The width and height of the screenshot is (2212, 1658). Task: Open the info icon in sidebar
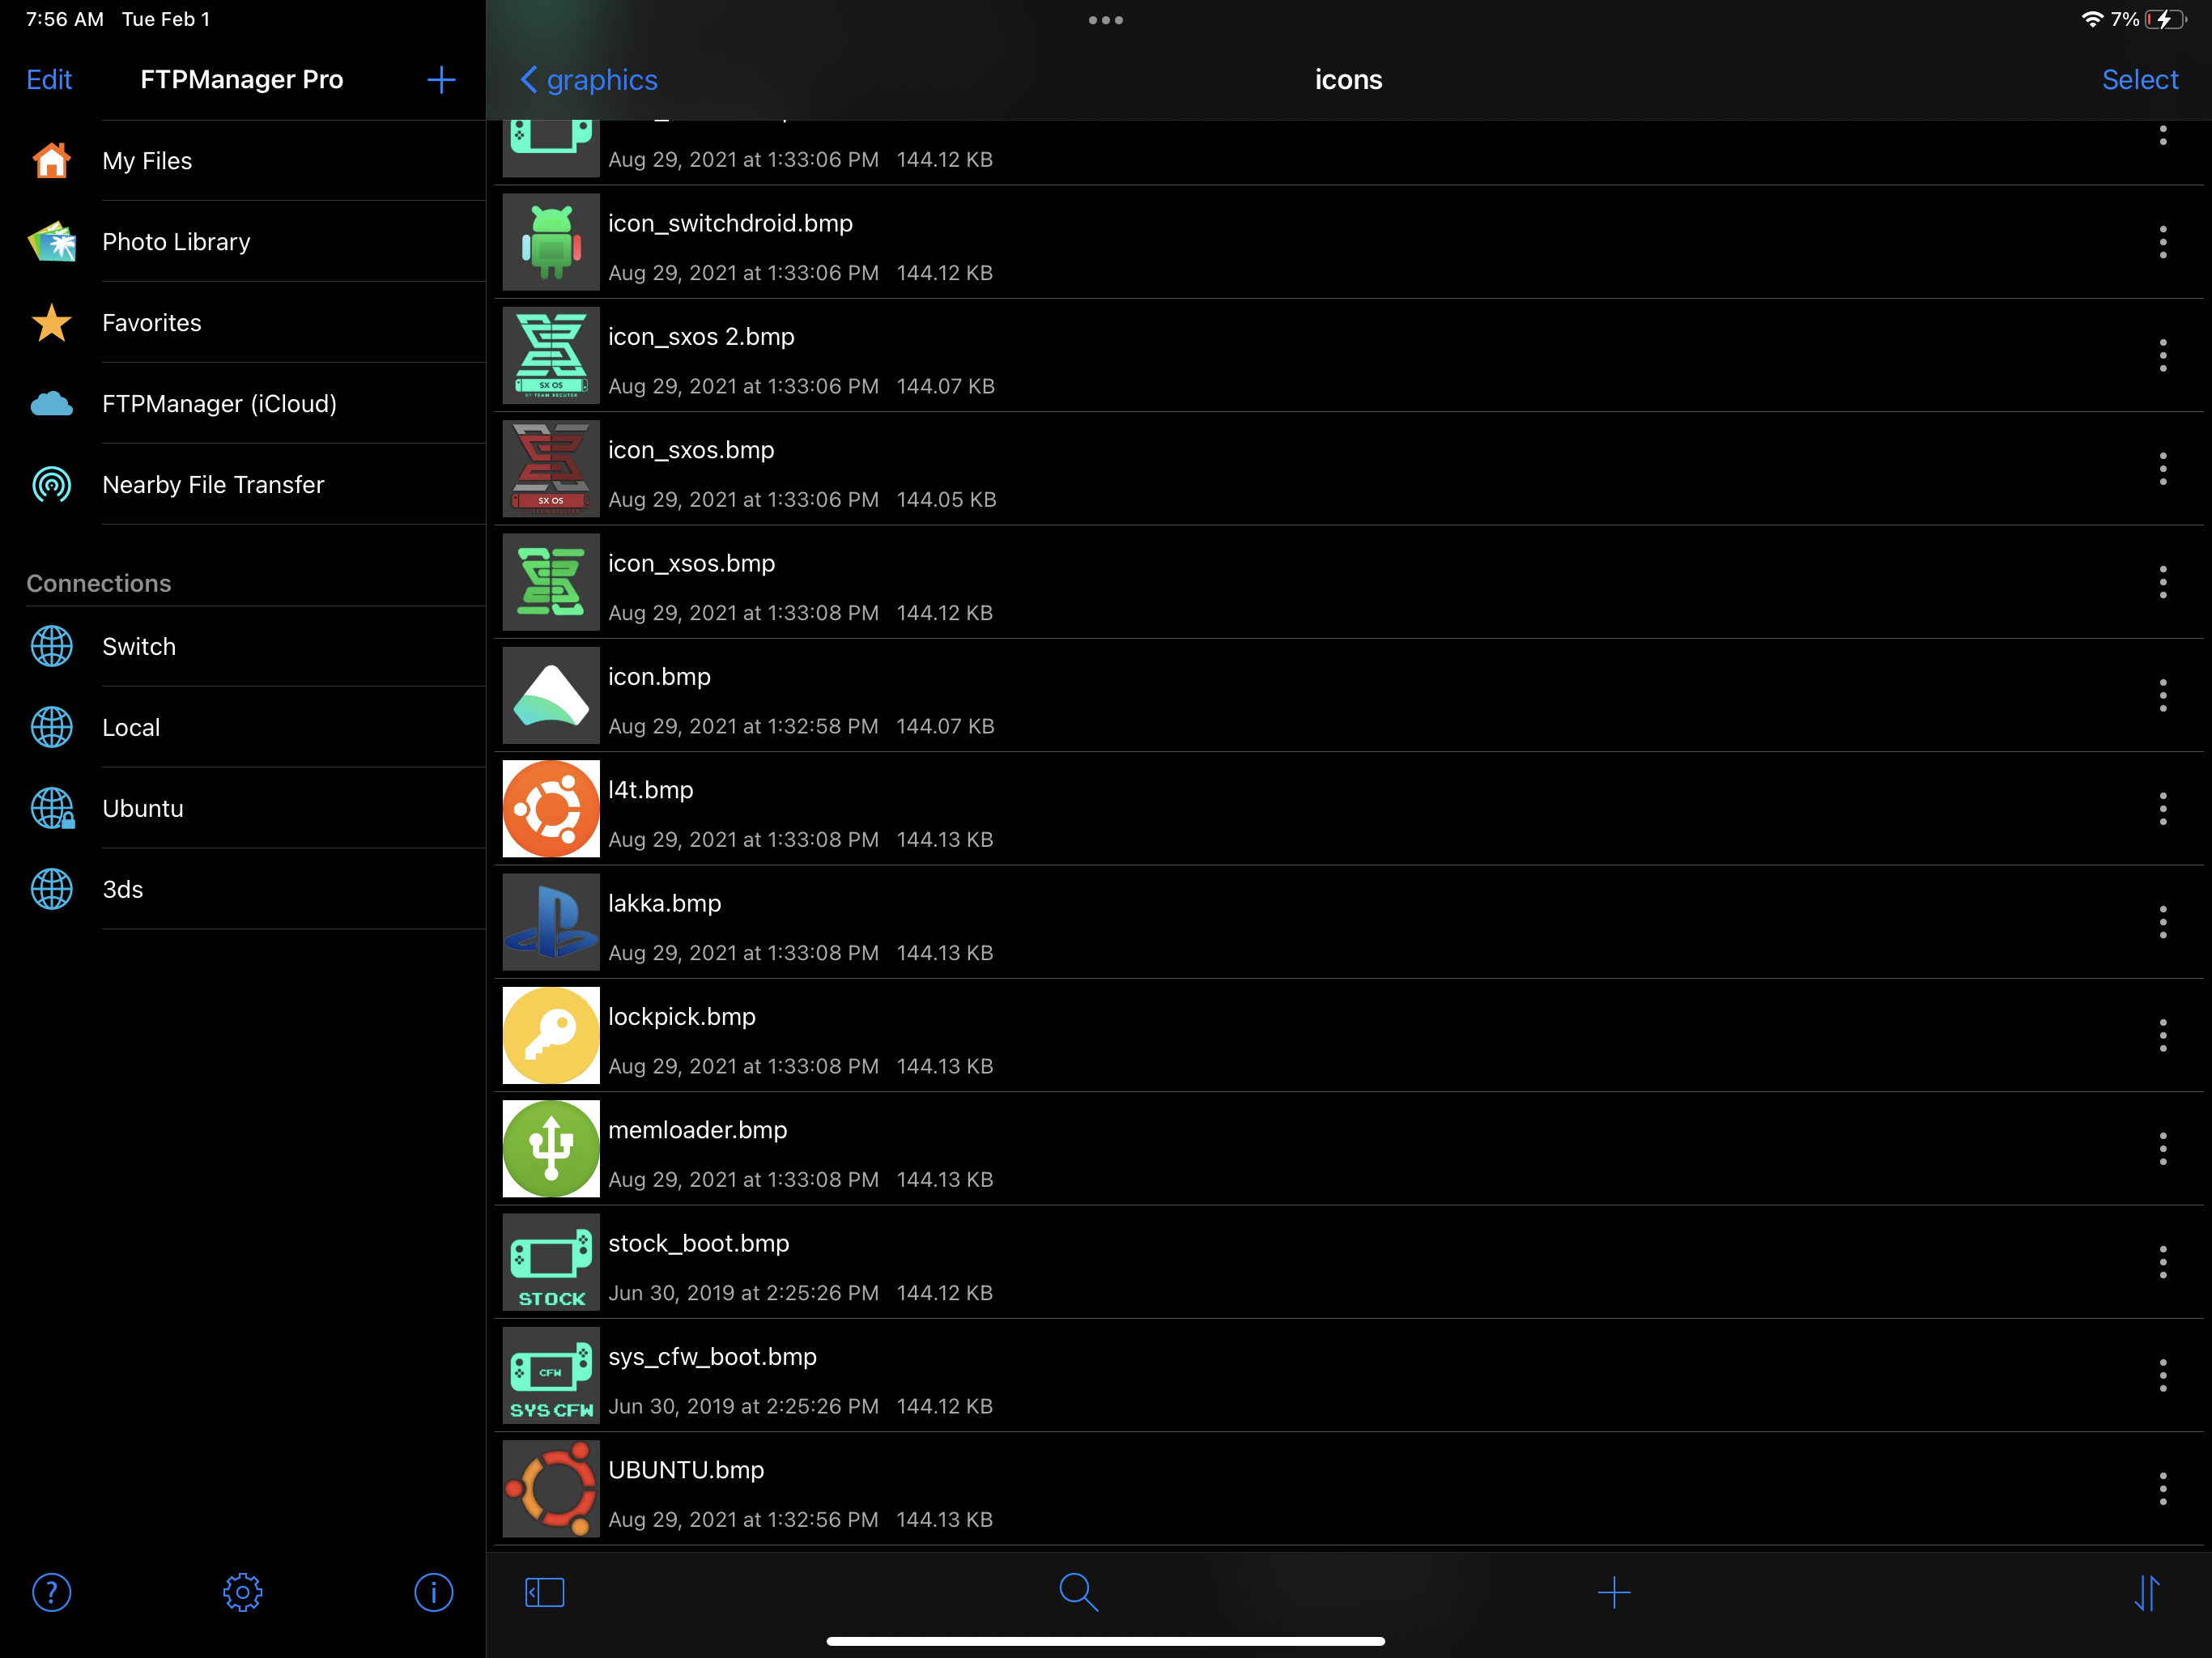pyautogui.click(x=433, y=1592)
